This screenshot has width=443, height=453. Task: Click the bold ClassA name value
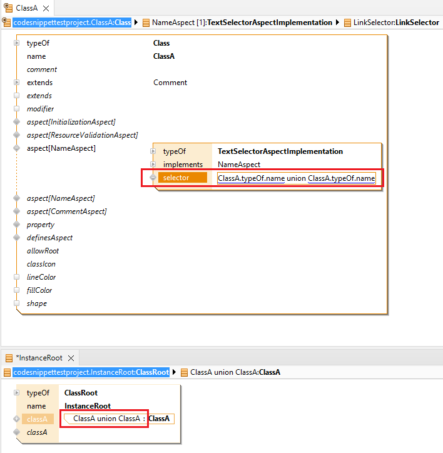pos(164,56)
